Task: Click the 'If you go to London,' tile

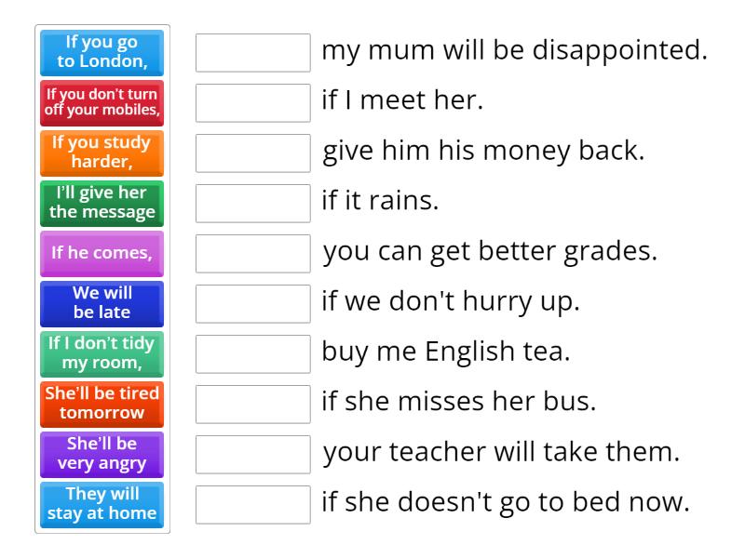Action: click(102, 53)
